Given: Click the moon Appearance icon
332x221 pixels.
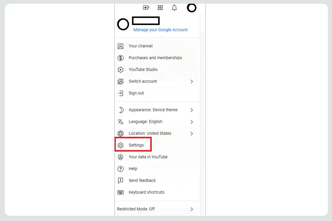Looking at the screenshot, I should click(121, 110).
